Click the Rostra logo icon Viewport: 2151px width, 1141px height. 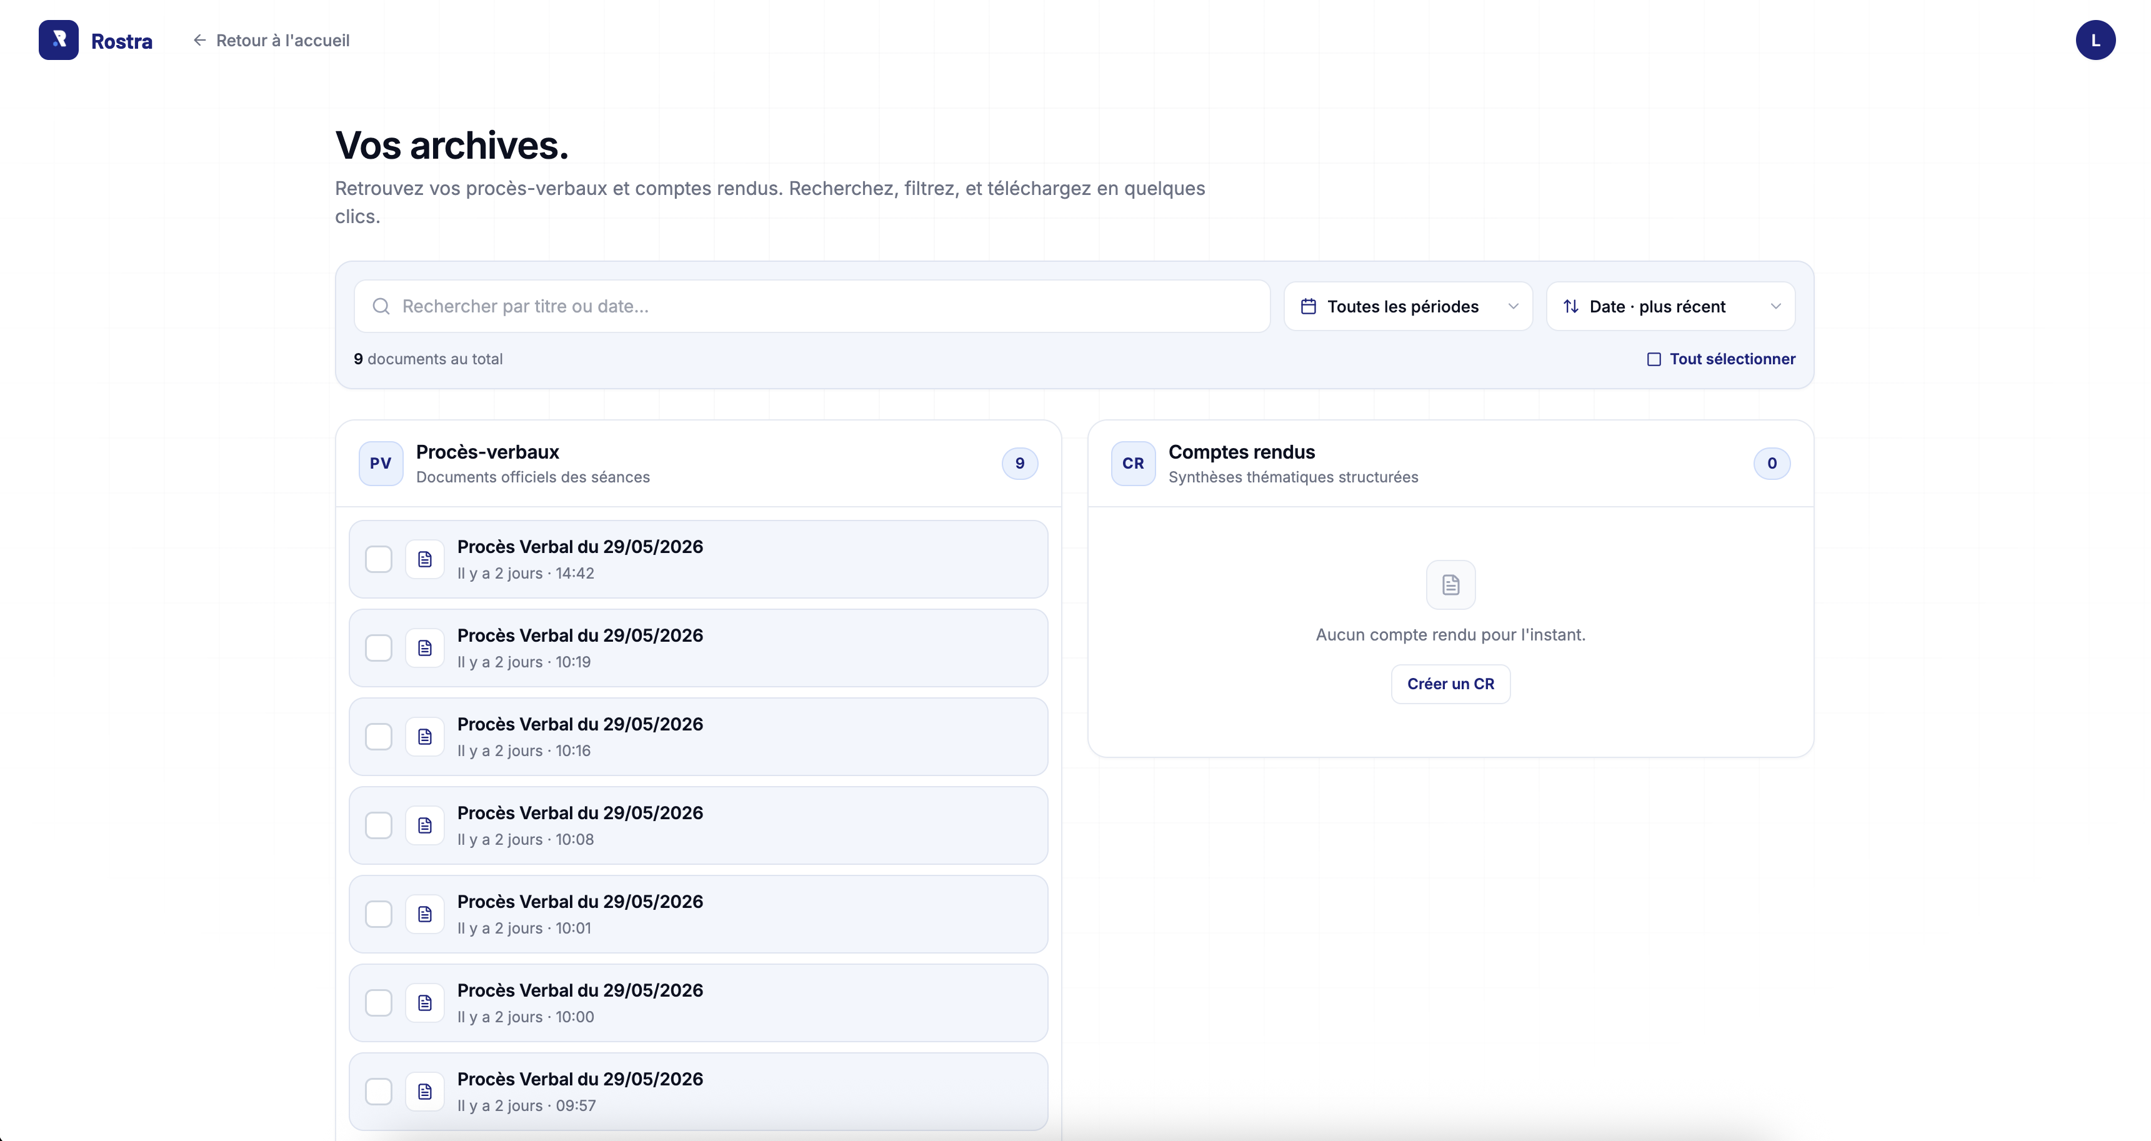(59, 40)
